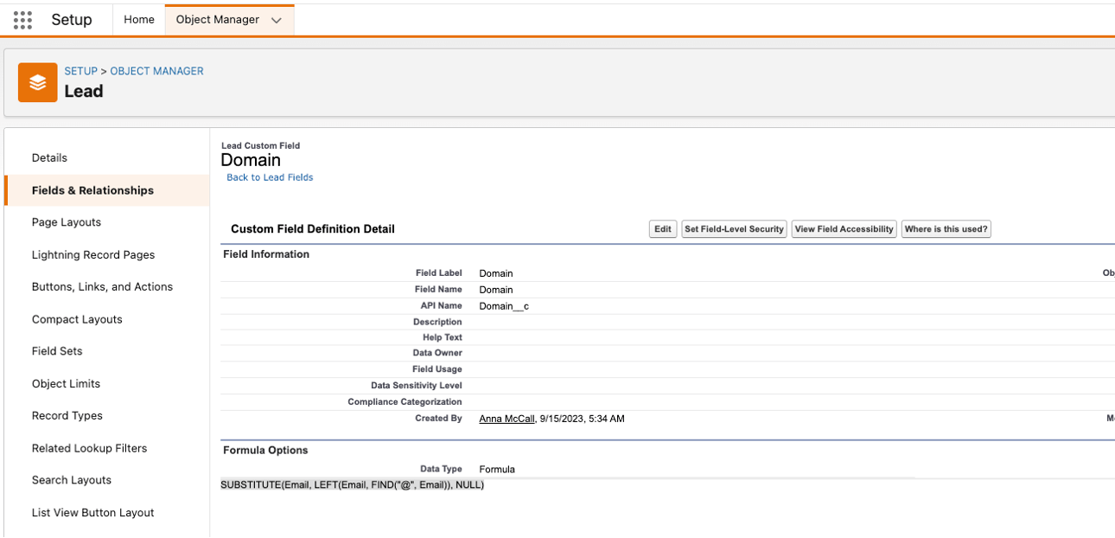The height and width of the screenshot is (538, 1115).
Task: Switch to the Home tab
Action: 138,19
